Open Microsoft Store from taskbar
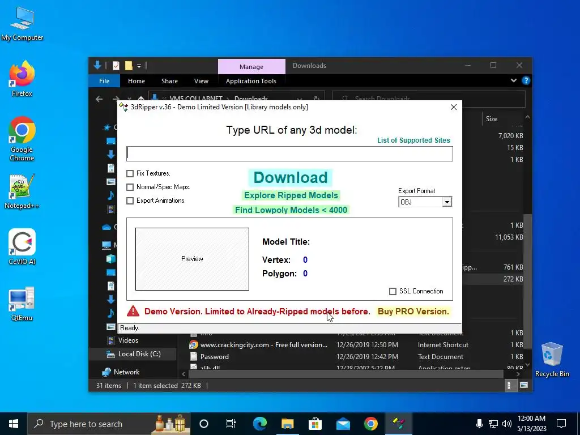Viewport: 580px width, 435px height. [315, 424]
